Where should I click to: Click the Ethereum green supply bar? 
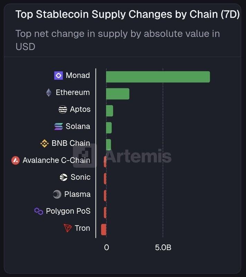click(x=118, y=94)
